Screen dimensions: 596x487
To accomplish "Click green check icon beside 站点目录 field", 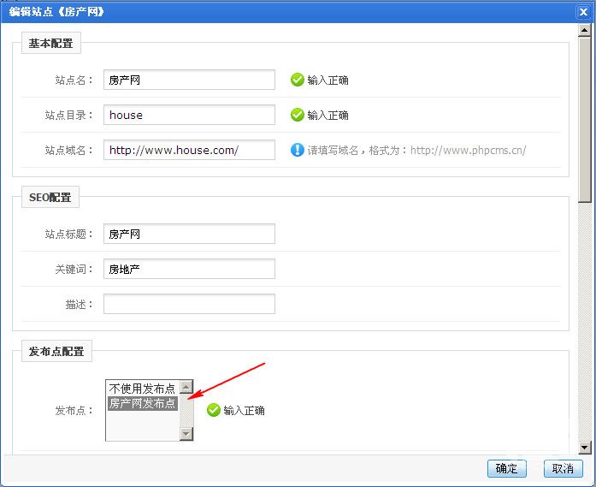I will pyautogui.click(x=297, y=115).
